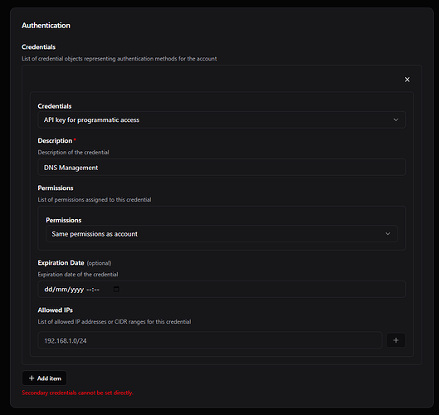Viewport: 439px width, 415px height.
Task: Click the Allowed IPs label
Action: click(55, 310)
